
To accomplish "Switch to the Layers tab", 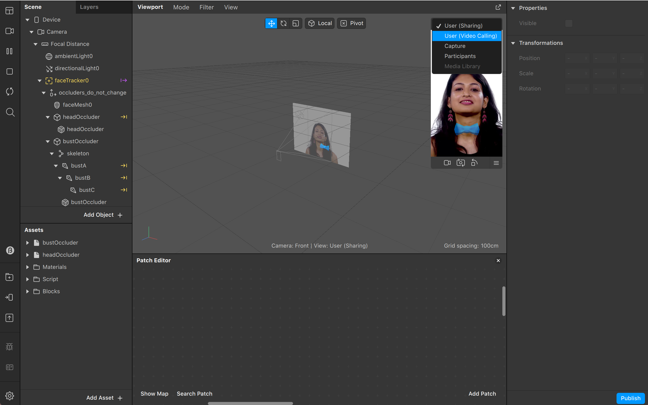I will [89, 7].
